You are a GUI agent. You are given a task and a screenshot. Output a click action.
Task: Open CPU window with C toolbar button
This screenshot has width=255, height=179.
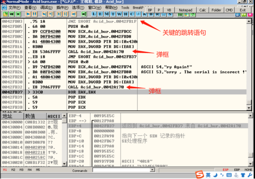[x=132, y=14]
